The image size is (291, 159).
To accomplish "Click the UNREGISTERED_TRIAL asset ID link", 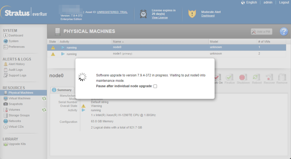I will click(x=112, y=12).
